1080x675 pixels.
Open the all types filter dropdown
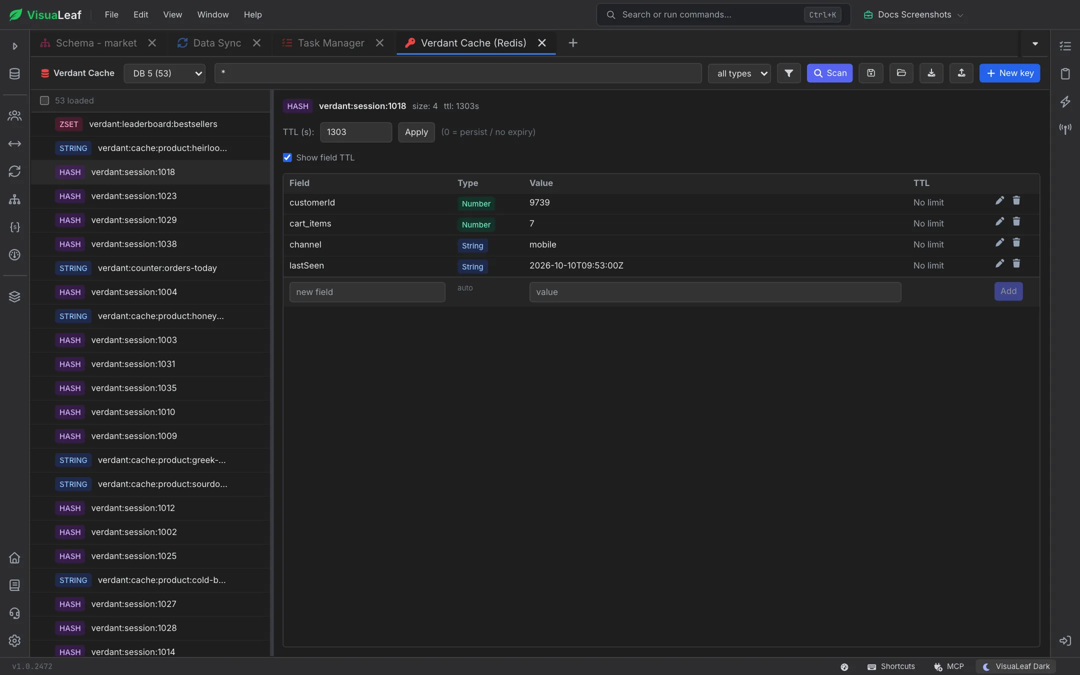(739, 73)
